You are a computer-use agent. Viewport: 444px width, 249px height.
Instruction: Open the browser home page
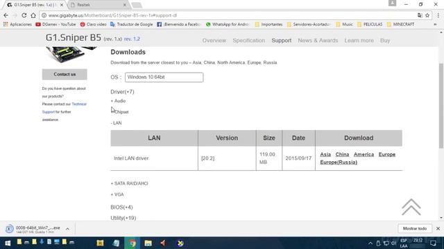click(x=33, y=15)
